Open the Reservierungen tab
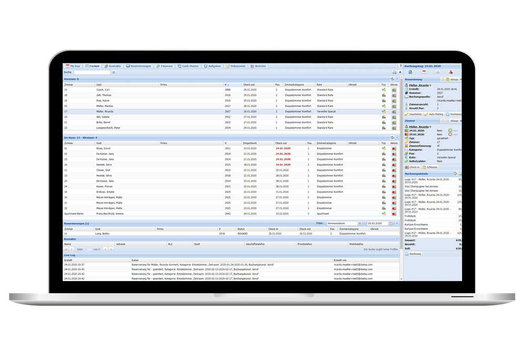Viewport: 525px width, 355px height. coord(139,66)
